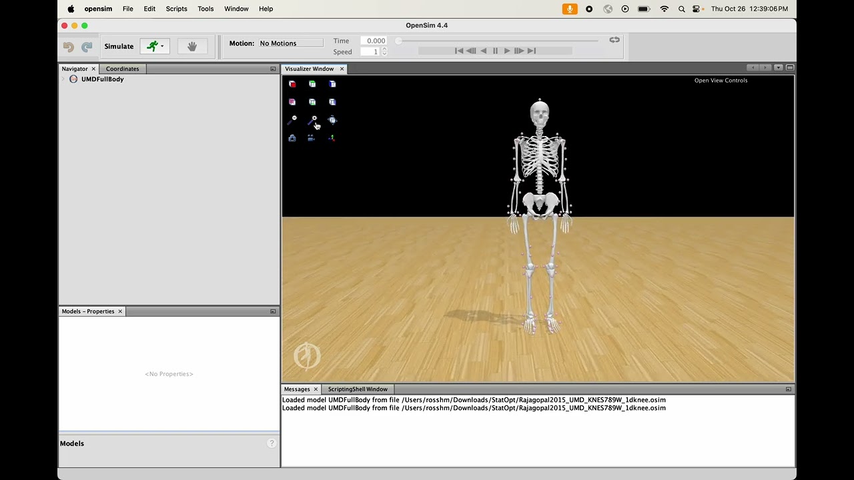
Task: Open View Controls in the visualizer
Action: [x=721, y=81]
